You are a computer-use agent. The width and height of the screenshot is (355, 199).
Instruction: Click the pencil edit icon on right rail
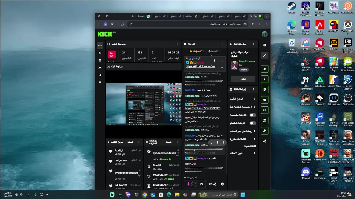(265, 55)
